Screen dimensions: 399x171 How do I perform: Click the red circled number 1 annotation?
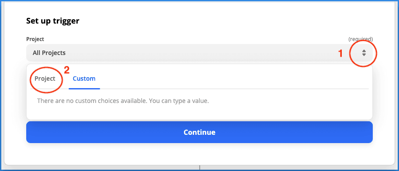click(340, 54)
